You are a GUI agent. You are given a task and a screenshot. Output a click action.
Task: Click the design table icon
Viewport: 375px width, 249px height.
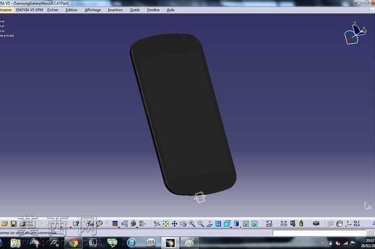[115, 224]
